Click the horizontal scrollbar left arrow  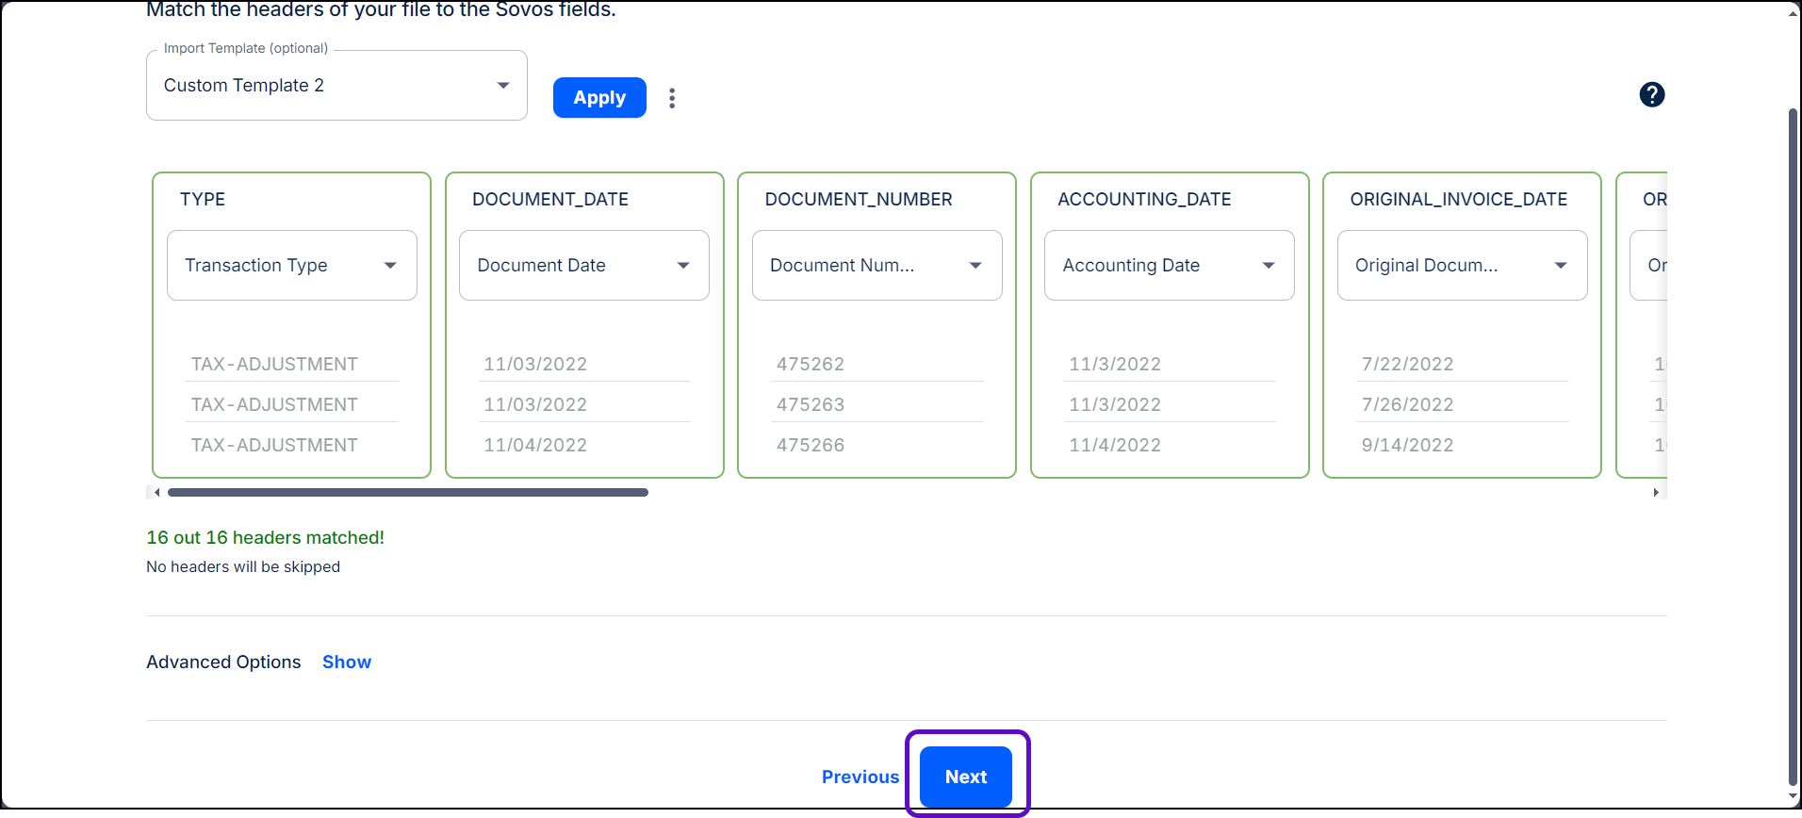tap(156, 493)
